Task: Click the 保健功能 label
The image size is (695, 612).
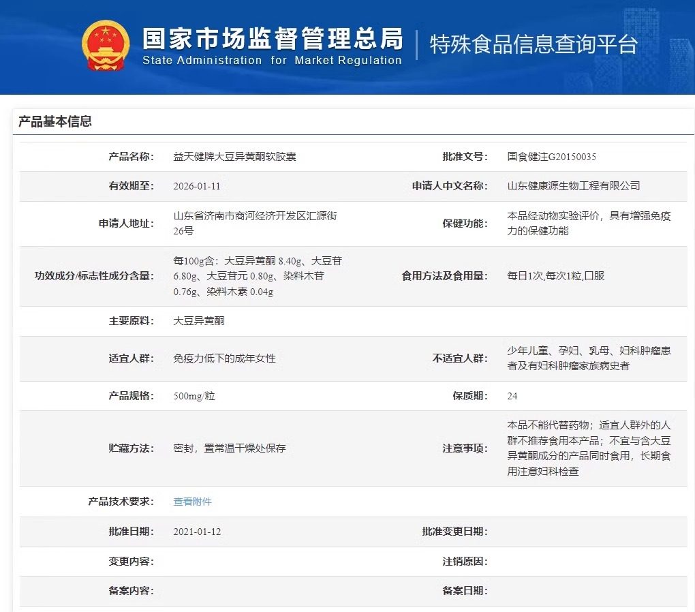Action: point(465,223)
